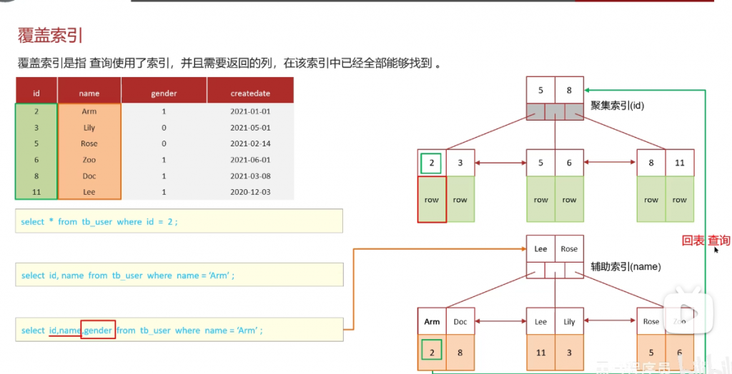Image resolution: width=732 pixels, height=374 pixels.
Task: Click the 'createdate' column header
Action: 250,93
